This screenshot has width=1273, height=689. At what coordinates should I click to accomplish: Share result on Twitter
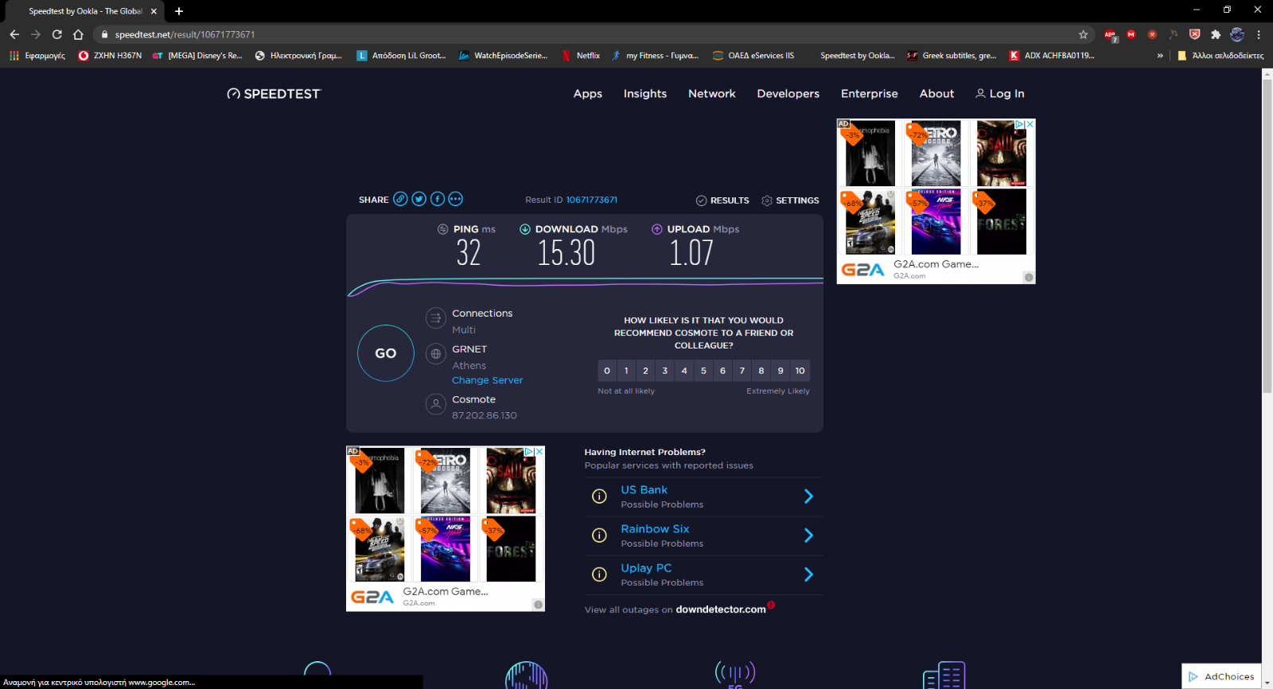[418, 199]
